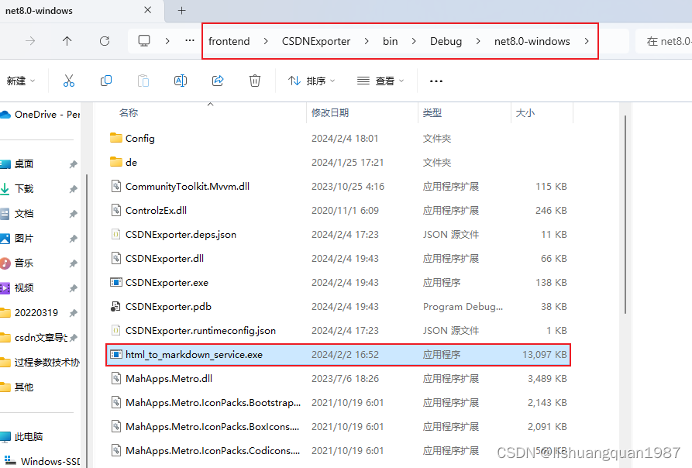
Task: Go up one folder level
Action: click(x=67, y=41)
